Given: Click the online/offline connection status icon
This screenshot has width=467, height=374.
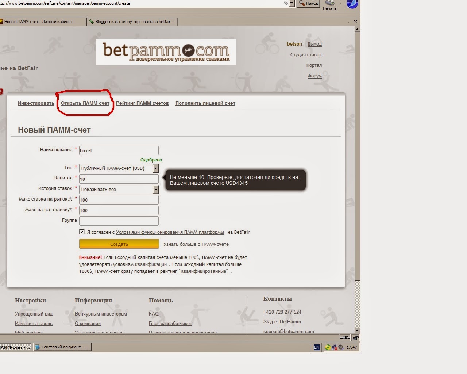Looking at the screenshot, I should pos(345,338).
